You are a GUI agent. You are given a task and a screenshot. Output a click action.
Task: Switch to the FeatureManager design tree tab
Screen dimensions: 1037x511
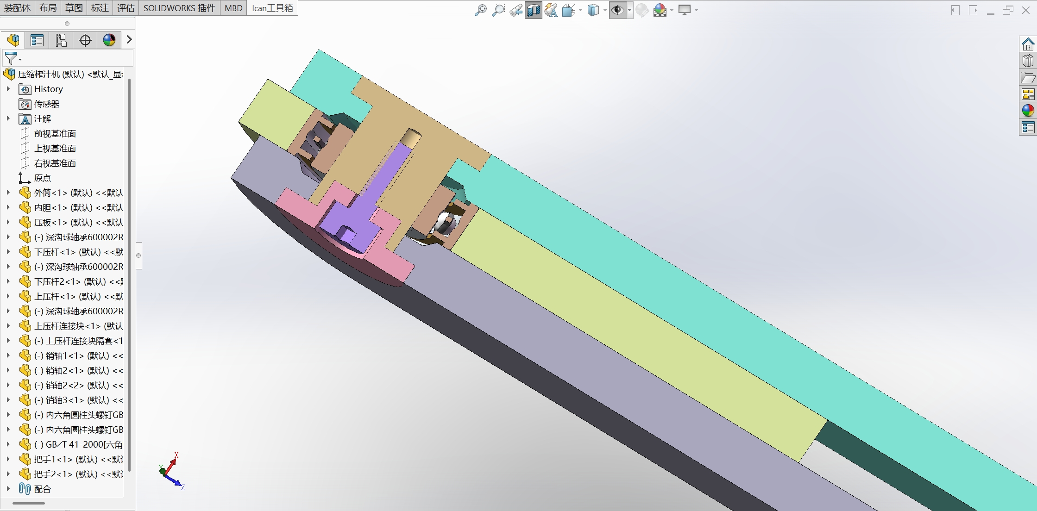[x=13, y=40]
